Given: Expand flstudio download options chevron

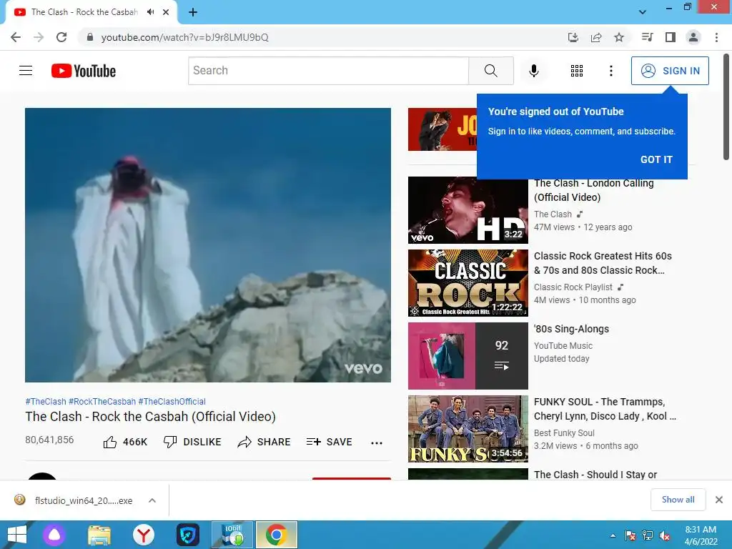Looking at the screenshot, I should click(152, 500).
